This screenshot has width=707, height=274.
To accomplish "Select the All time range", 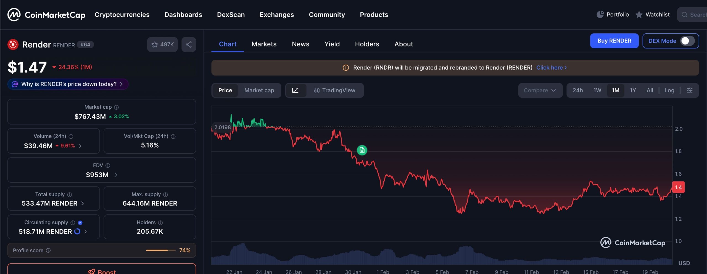I will (x=650, y=90).
